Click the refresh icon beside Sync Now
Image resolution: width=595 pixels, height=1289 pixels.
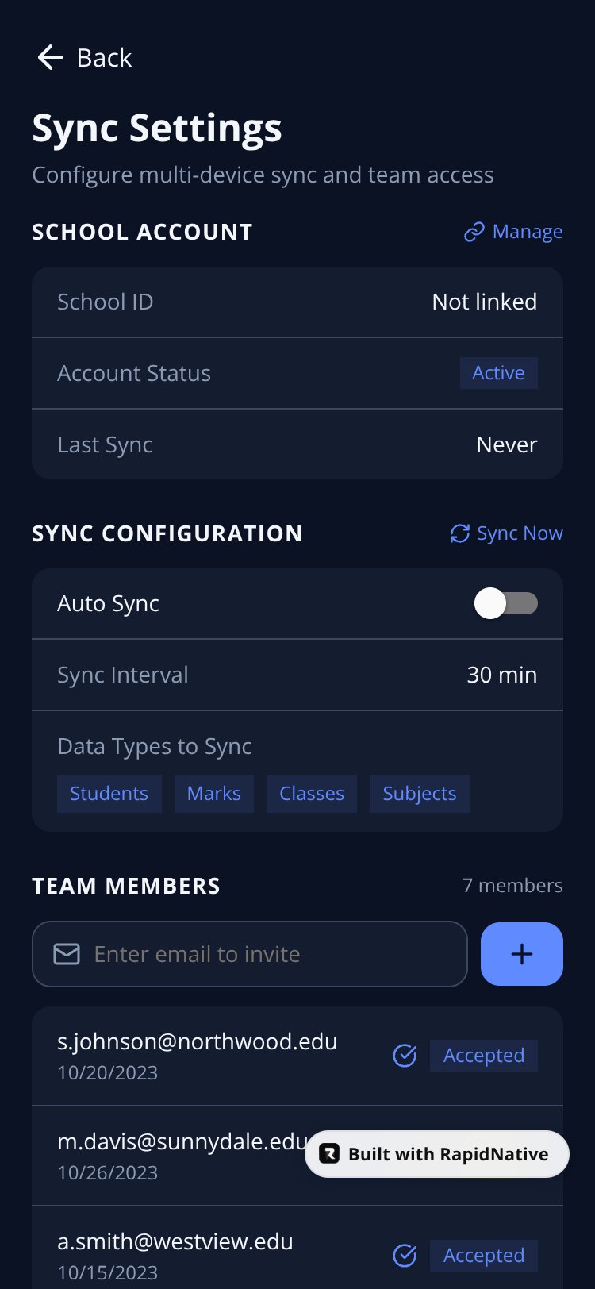coord(460,533)
